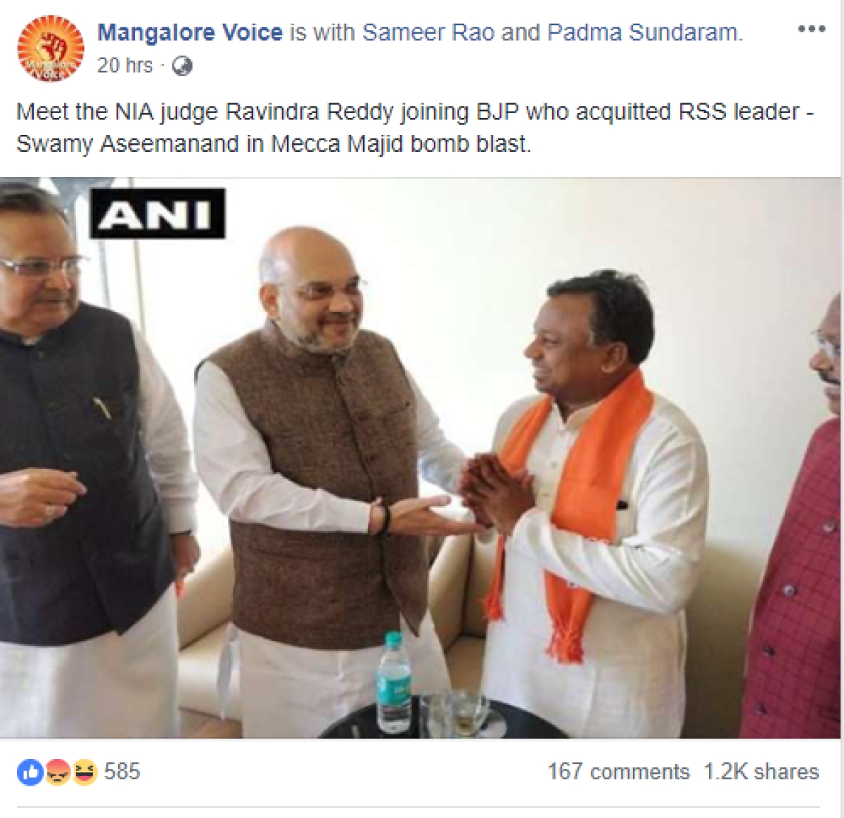This screenshot has width=844, height=818.
Task: Click the public globe privacy icon
Action: click(182, 66)
